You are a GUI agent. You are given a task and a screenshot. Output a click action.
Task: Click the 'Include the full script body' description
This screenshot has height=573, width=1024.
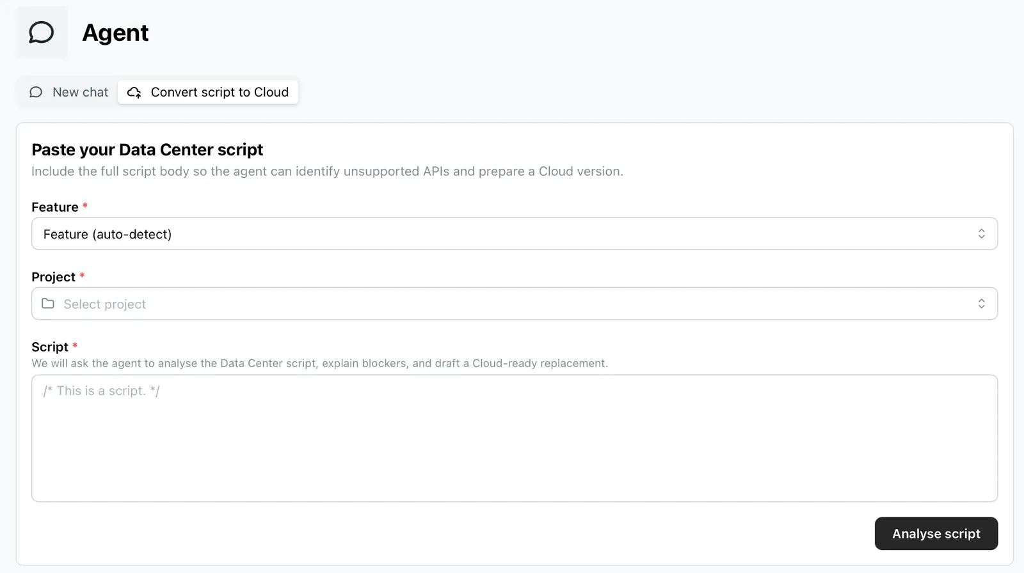[327, 171]
